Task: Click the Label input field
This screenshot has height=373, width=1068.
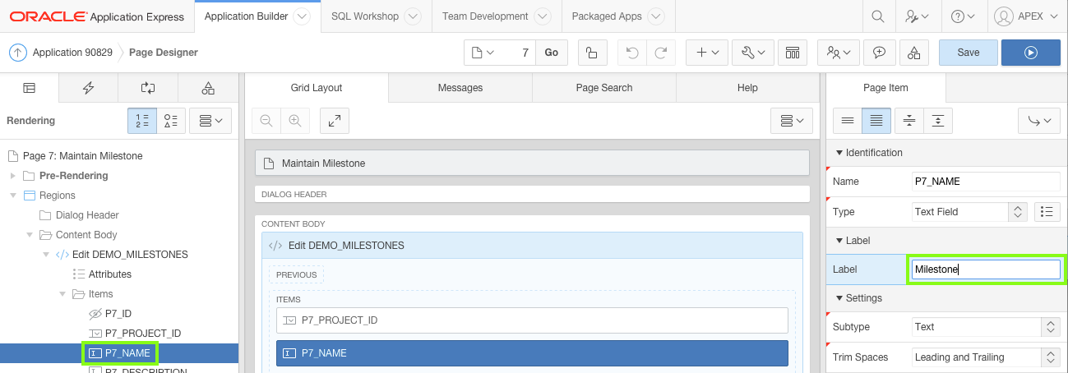Action: (x=985, y=269)
